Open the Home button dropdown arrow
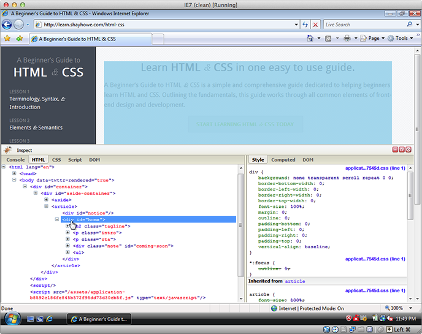Screen dimensions: 422x334 pos(319,39)
